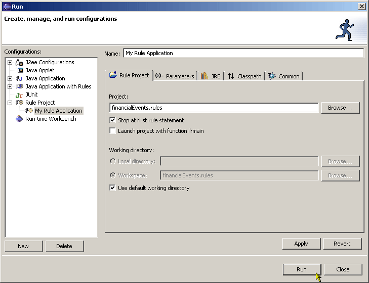Select the Run-time Workbench icon
Image resolution: width=369 pixels, height=283 pixels.
tap(19, 118)
